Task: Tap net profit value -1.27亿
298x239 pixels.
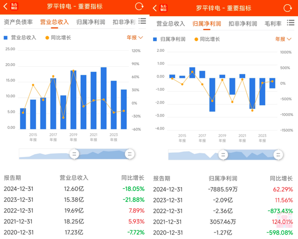Action: (x=223, y=233)
